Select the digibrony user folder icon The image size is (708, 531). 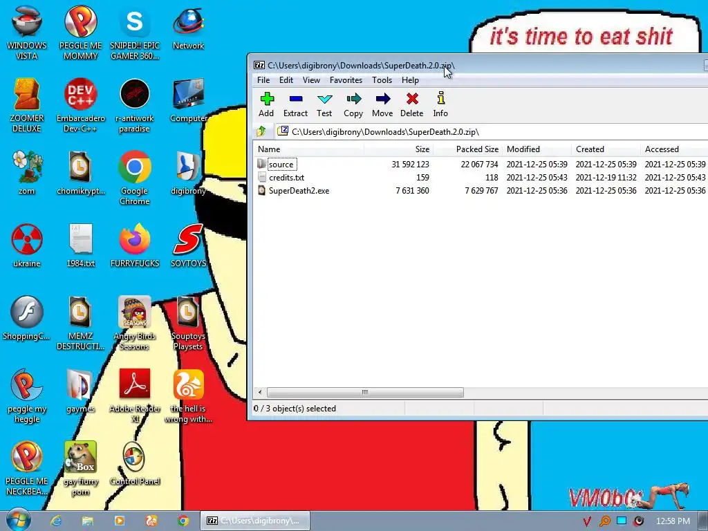click(188, 172)
